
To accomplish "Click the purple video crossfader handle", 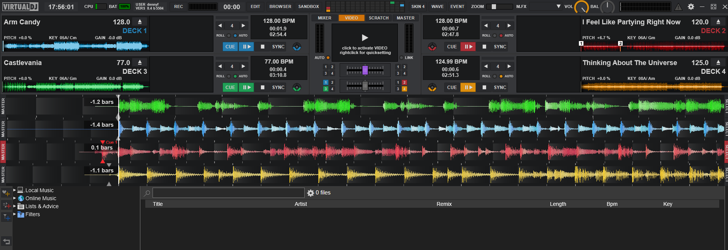I will tap(365, 70).
